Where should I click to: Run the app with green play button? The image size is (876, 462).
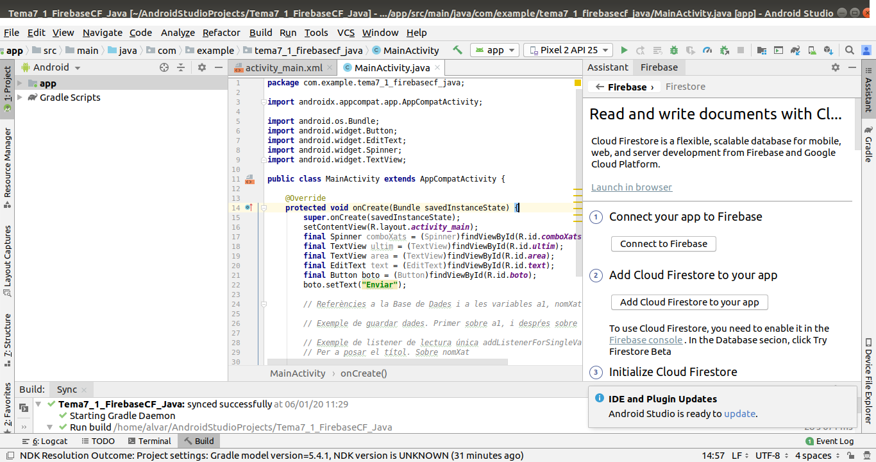coord(623,50)
